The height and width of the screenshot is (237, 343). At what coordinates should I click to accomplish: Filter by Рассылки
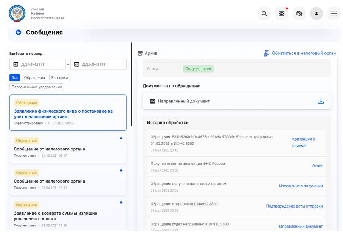pyautogui.click(x=59, y=77)
